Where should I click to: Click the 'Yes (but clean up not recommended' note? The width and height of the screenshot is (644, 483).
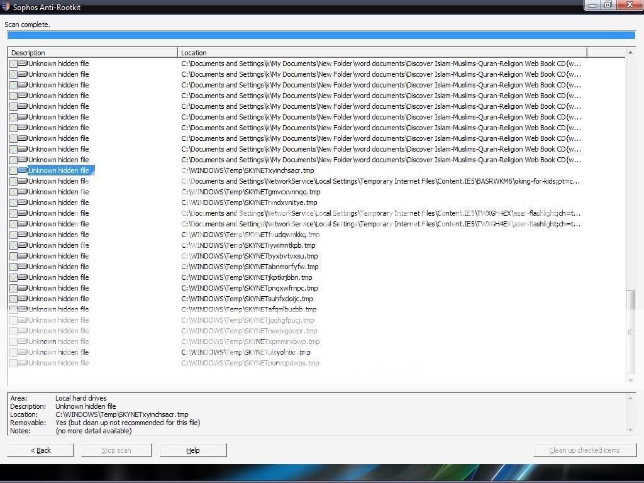point(128,423)
